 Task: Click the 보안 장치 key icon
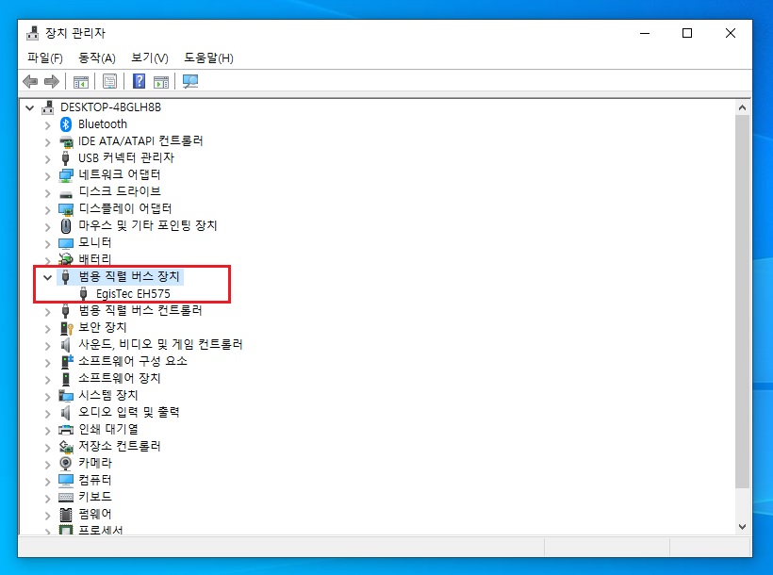(66, 328)
